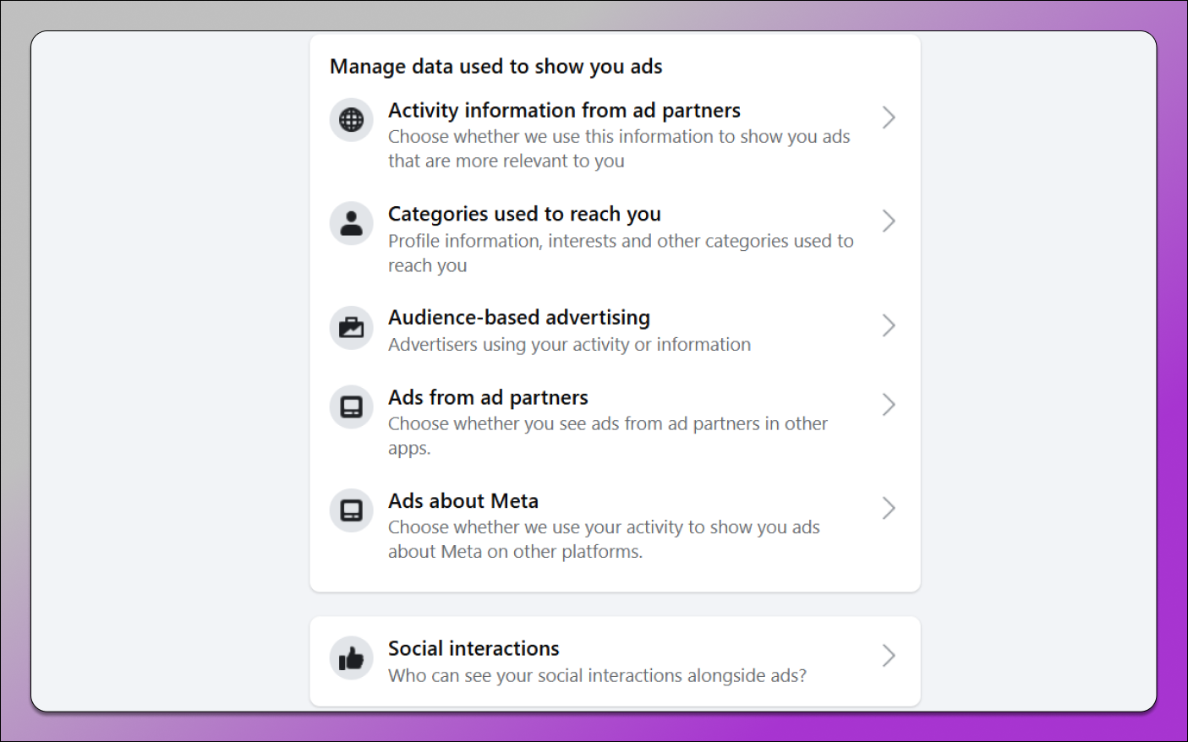Open the Social interactions chevron arrow

pos(889,656)
